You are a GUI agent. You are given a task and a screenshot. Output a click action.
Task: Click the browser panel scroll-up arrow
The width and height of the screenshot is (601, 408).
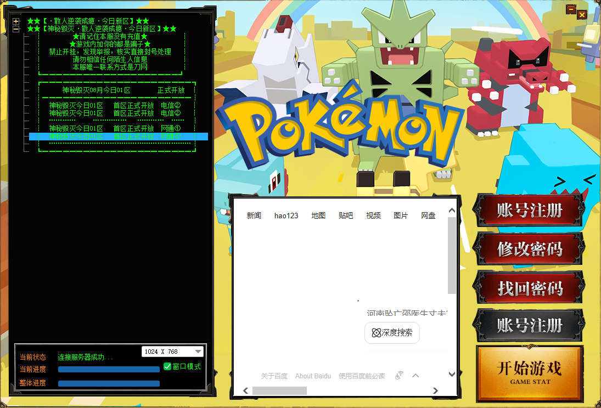pos(452,211)
